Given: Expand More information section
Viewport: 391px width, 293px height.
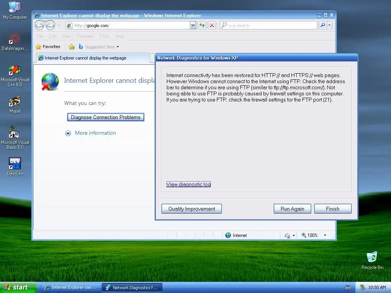Looking at the screenshot, I should point(68,133).
